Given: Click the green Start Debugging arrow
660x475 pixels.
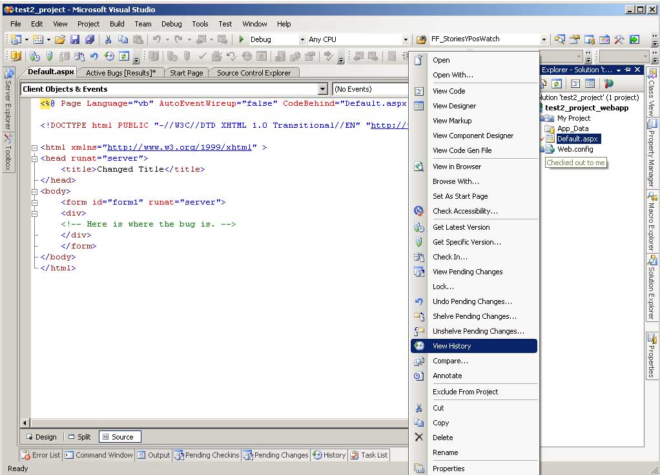Looking at the screenshot, I should point(241,39).
